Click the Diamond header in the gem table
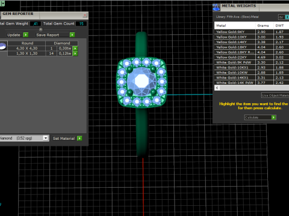 click(x=62, y=43)
